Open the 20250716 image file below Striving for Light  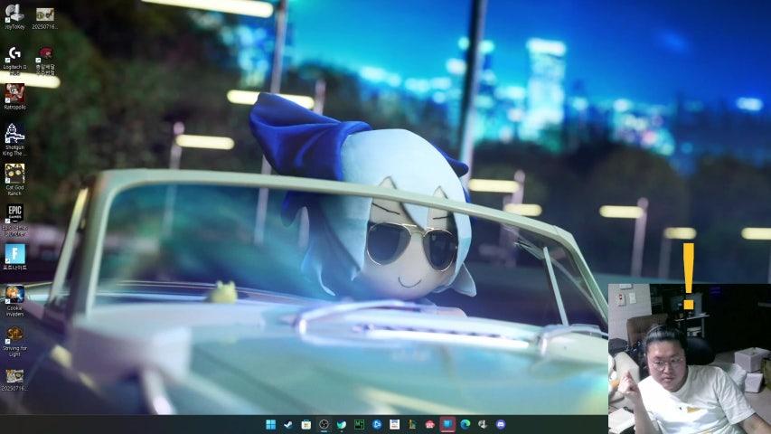click(14, 380)
